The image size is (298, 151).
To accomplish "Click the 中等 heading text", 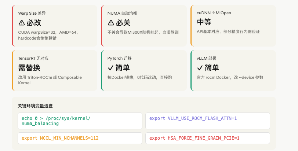I will click(204, 22).
